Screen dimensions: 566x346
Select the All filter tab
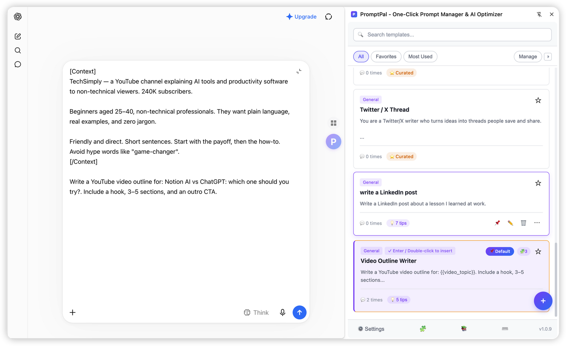pyautogui.click(x=361, y=57)
